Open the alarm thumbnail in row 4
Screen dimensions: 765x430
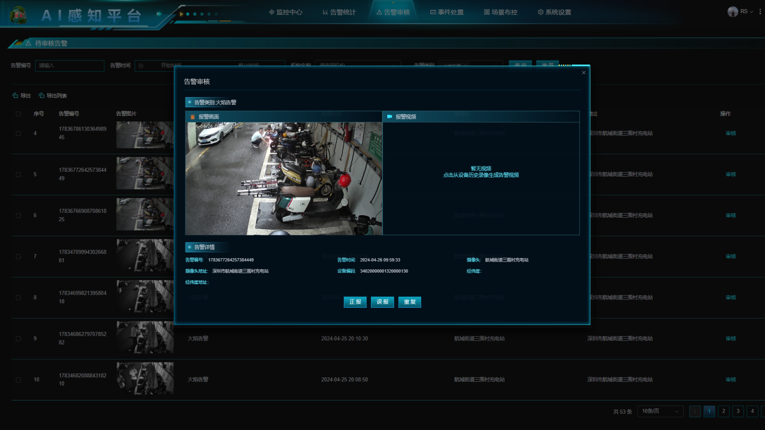coord(145,134)
